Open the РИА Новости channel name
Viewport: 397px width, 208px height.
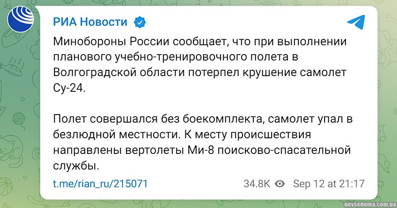(90, 22)
